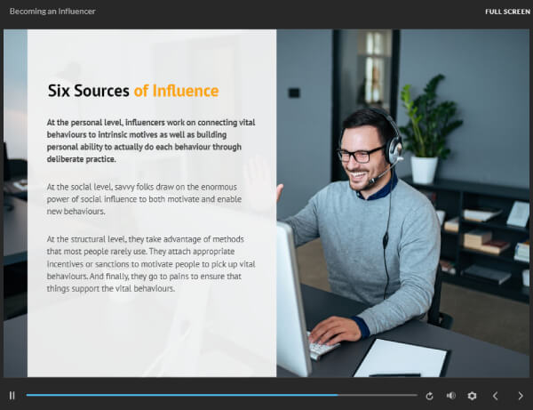Select the 'At the structural level' paragraph
The height and width of the screenshot is (410, 533).
click(151, 263)
